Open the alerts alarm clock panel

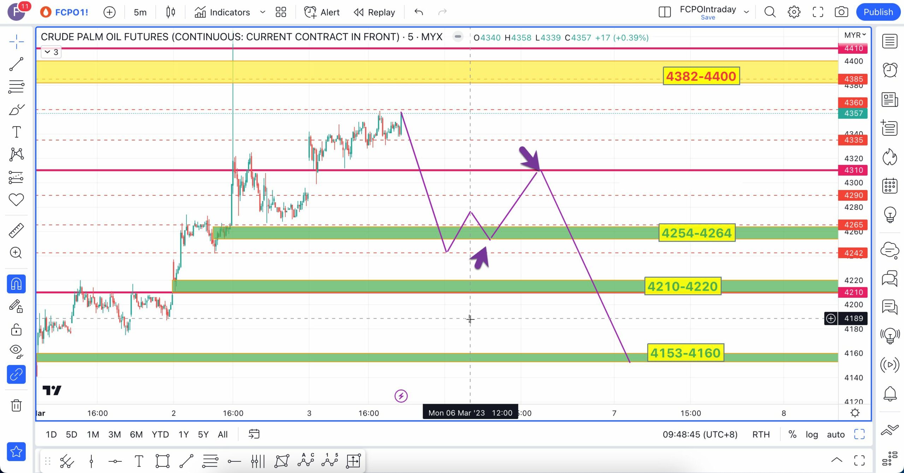(x=890, y=70)
